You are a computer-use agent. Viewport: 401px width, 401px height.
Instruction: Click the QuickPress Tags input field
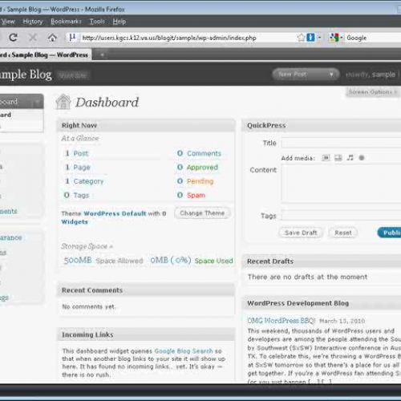pyautogui.click(x=341, y=216)
